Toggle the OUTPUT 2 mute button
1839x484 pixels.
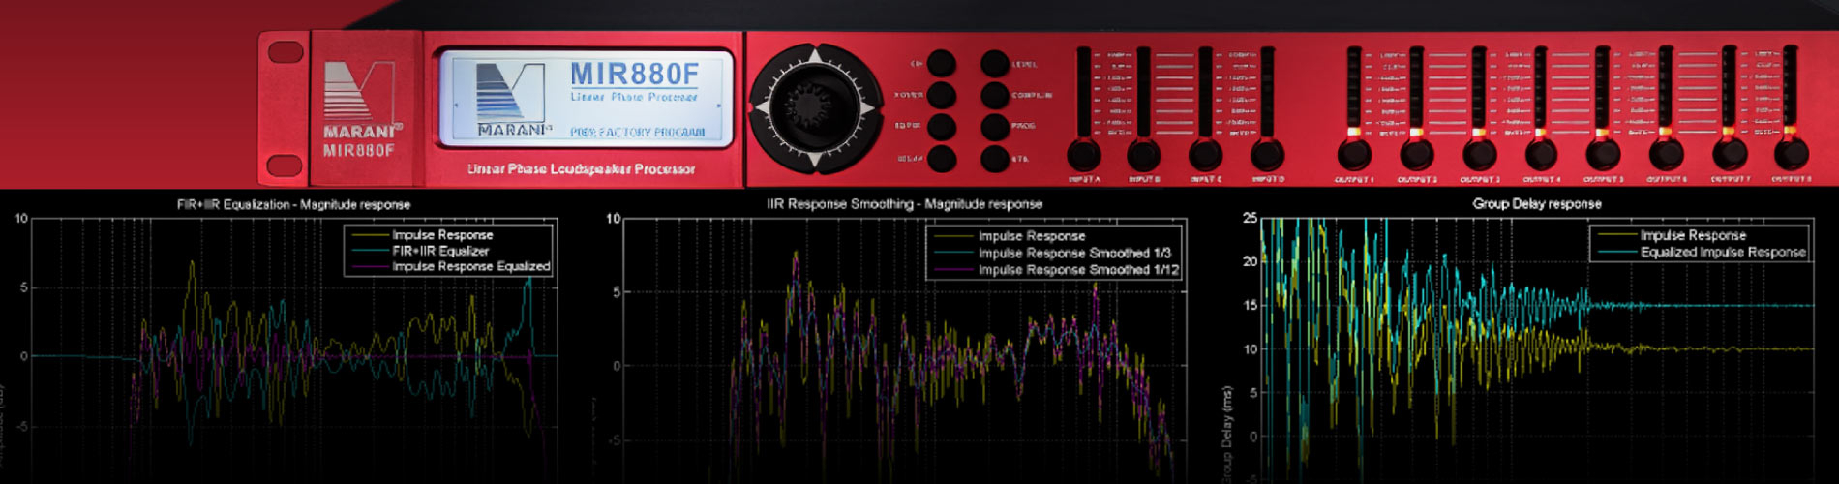coord(1416,155)
